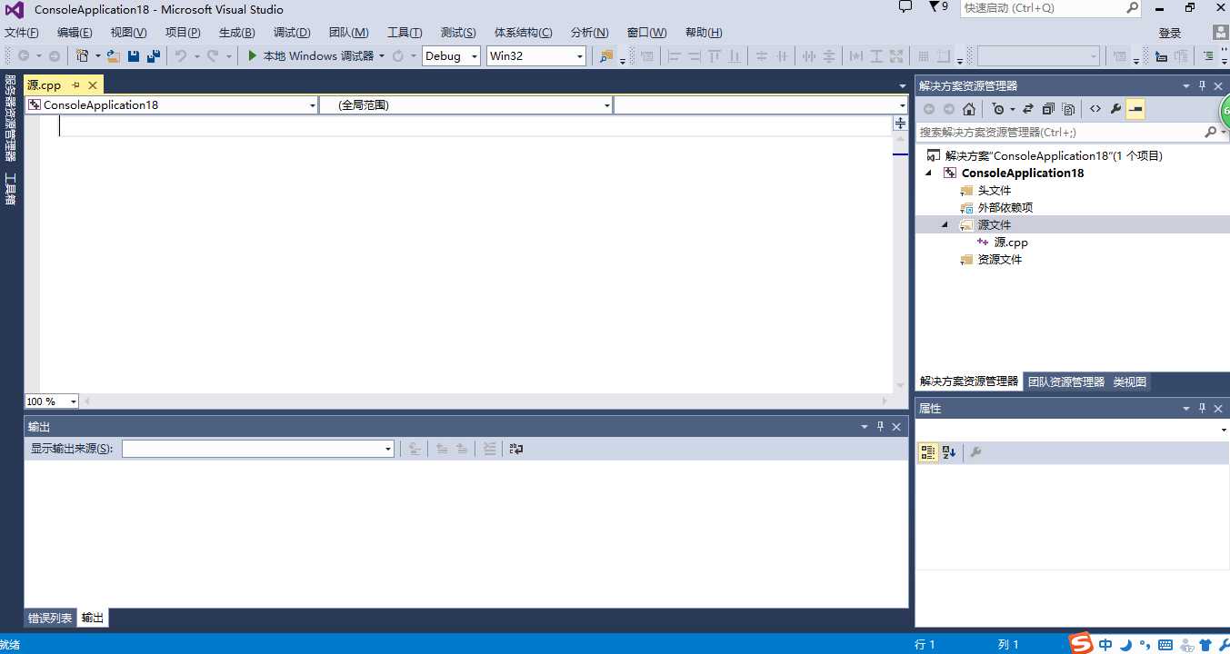The height and width of the screenshot is (654, 1230).
Task: Click View Code icon in Solution Explorer
Action: pos(1095,109)
